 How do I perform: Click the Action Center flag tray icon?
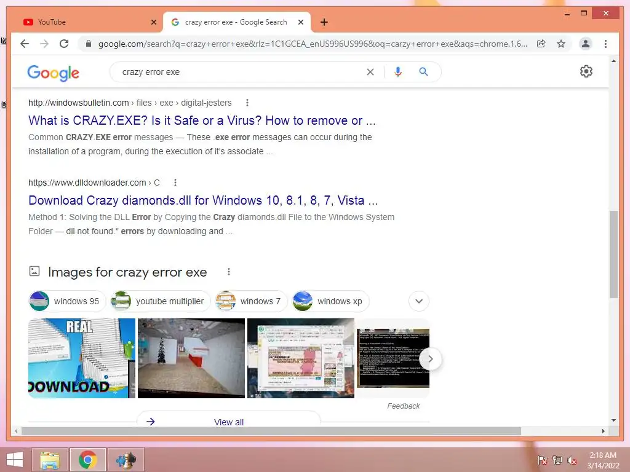[x=542, y=460]
